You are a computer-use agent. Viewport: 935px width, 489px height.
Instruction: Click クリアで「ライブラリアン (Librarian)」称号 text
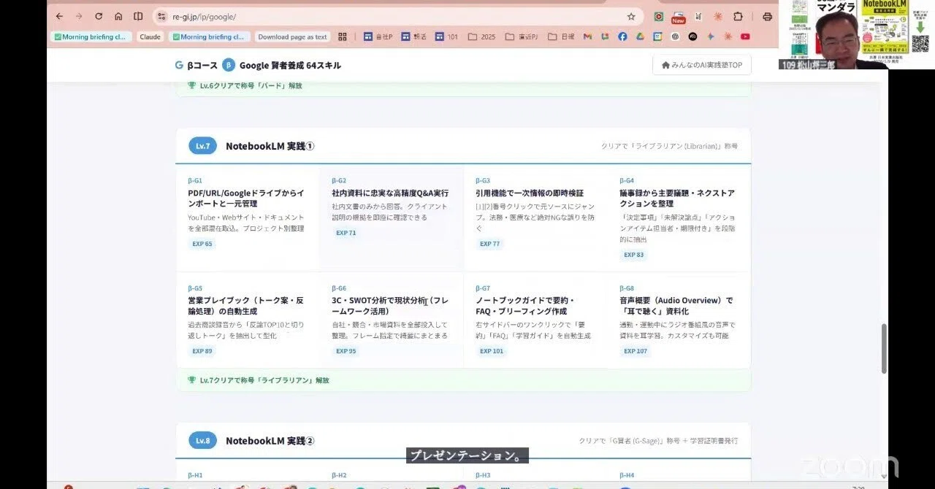(x=669, y=146)
